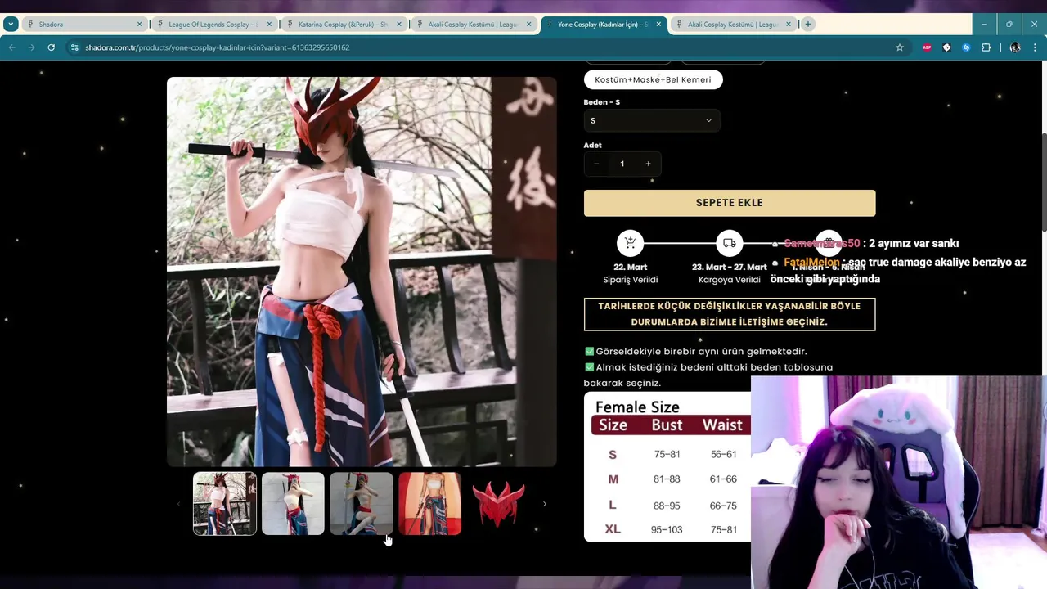Bookmark this page with the star icon
This screenshot has width=1047, height=589.
click(x=900, y=47)
